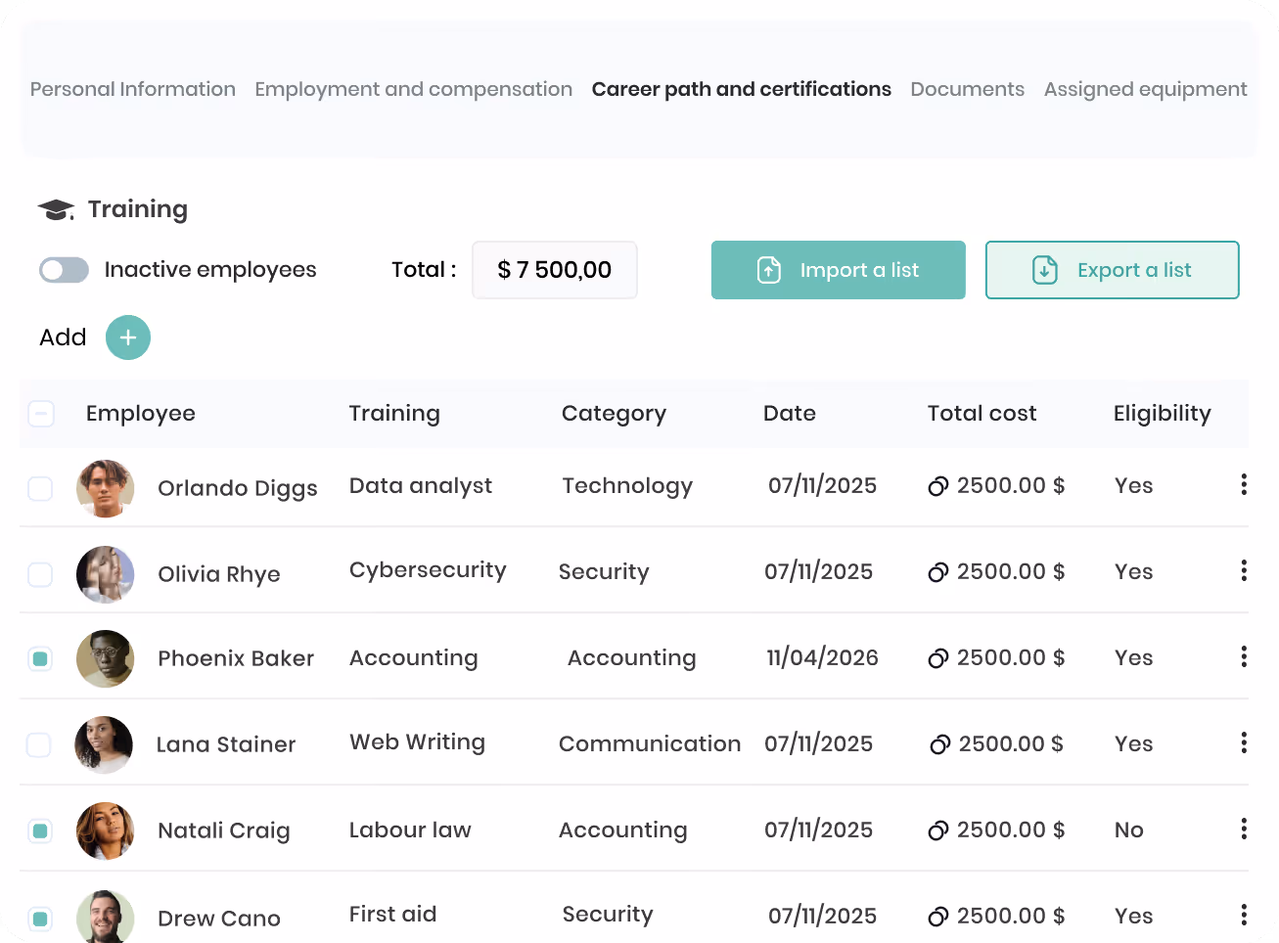1279x943 pixels.
Task: Click the Eligibility column header
Action: (x=1162, y=414)
